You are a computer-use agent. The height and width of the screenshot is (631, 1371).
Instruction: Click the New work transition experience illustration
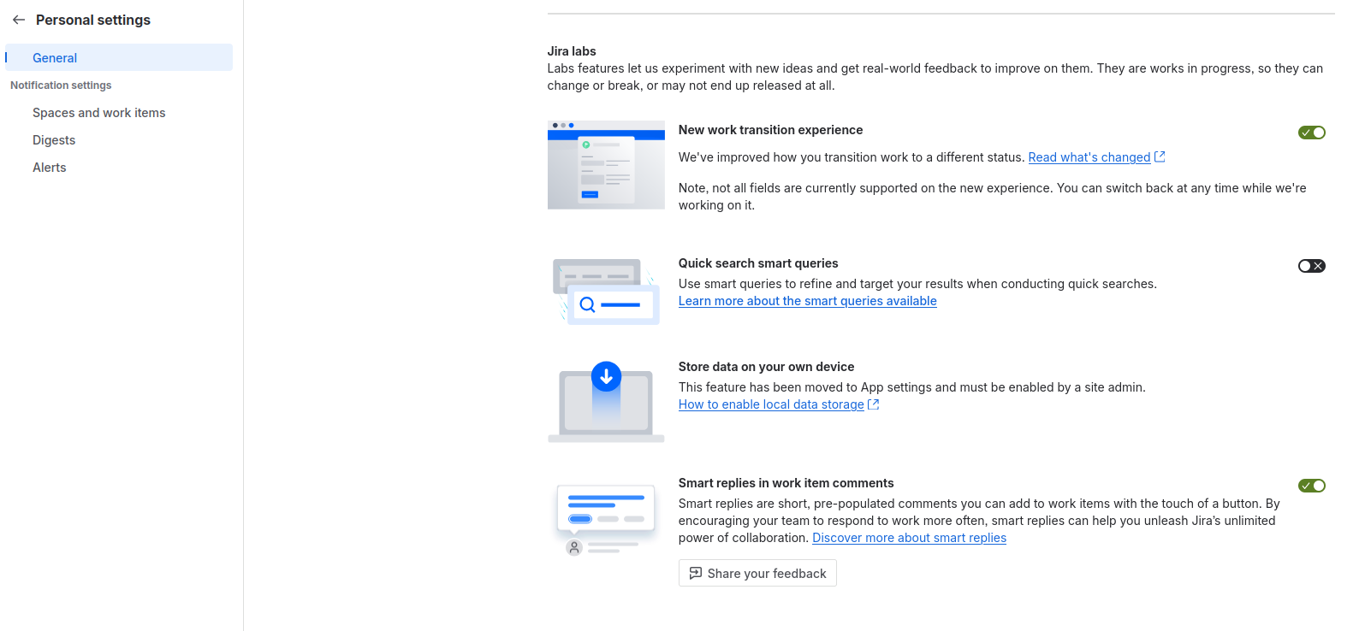click(606, 164)
